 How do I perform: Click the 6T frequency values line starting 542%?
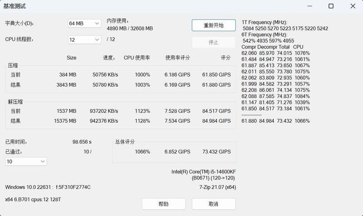pos(268,41)
